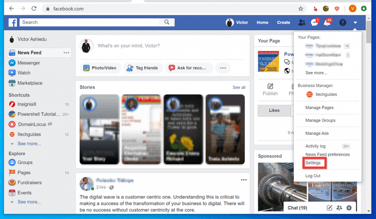Click the Facebook logo icon
The height and width of the screenshot is (219, 376).
pos(13,23)
